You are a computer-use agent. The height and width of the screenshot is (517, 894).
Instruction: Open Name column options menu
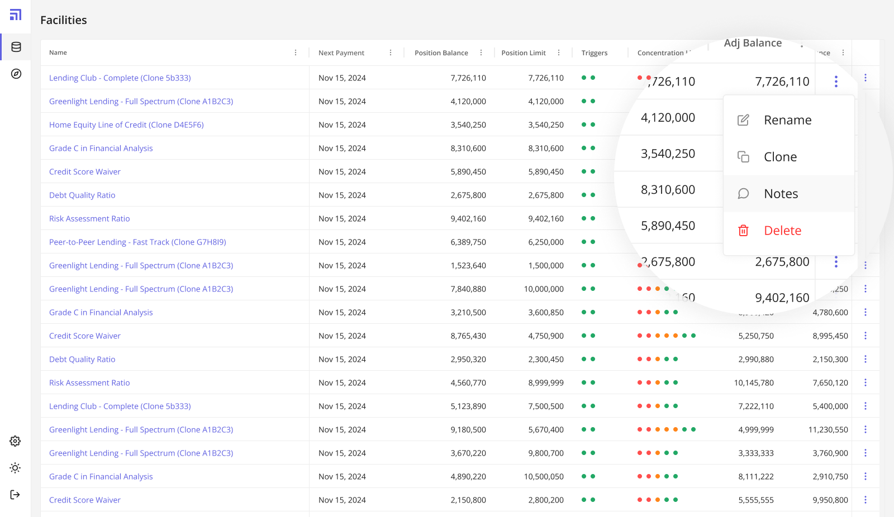(x=296, y=52)
